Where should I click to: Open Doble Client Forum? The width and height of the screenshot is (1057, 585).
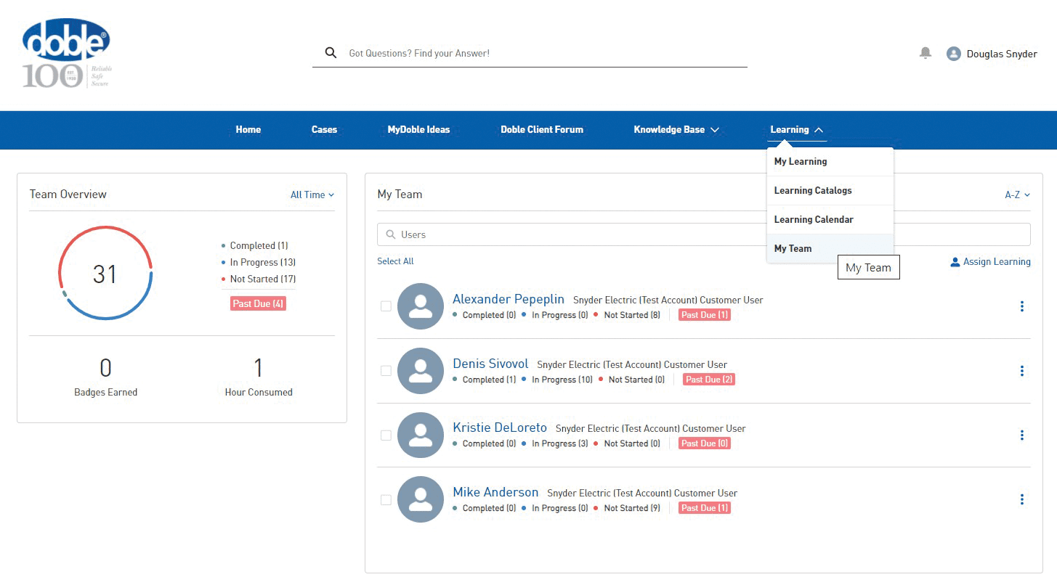(542, 130)
